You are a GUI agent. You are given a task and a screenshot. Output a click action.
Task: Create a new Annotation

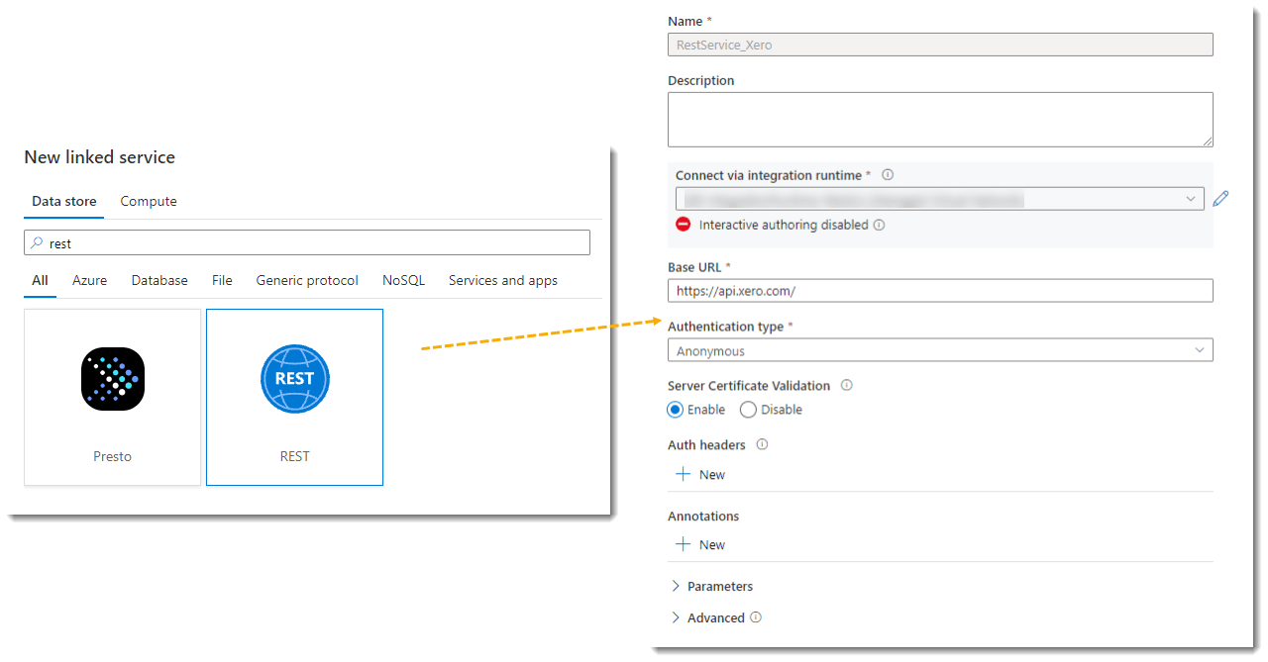[x=699, y=544]
